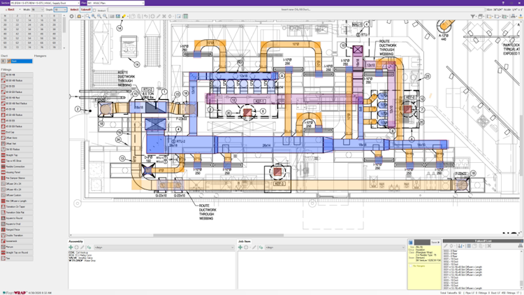Choose the Fire Damper Sleeve fitting
This screenshot has width=524, height=295.
(x=17, y=178)
